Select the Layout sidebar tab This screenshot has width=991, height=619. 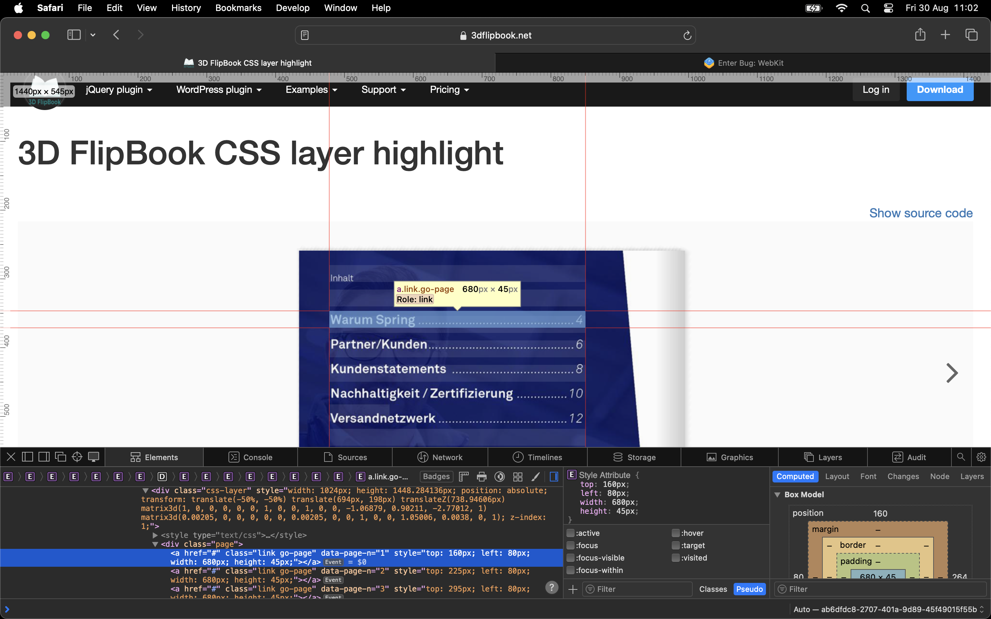pos(837,476)
